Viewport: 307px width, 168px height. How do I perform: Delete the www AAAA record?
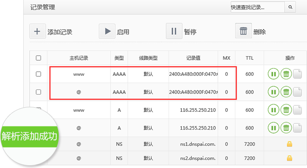pyautogui.click(x=286, y=74)
